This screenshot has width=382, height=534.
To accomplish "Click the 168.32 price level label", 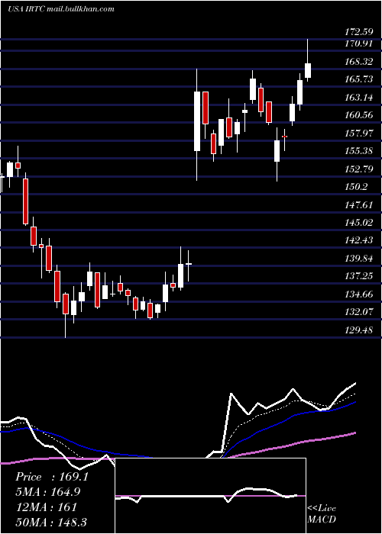I will point(359,62).
